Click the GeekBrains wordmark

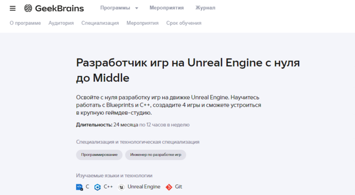pyautogui.click(x=59, y=8)
